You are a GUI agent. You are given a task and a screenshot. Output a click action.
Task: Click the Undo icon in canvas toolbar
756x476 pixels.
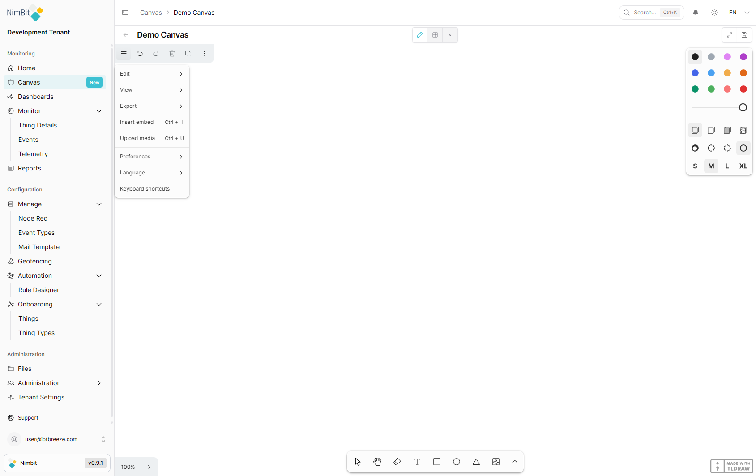click(x=140, y=53)
